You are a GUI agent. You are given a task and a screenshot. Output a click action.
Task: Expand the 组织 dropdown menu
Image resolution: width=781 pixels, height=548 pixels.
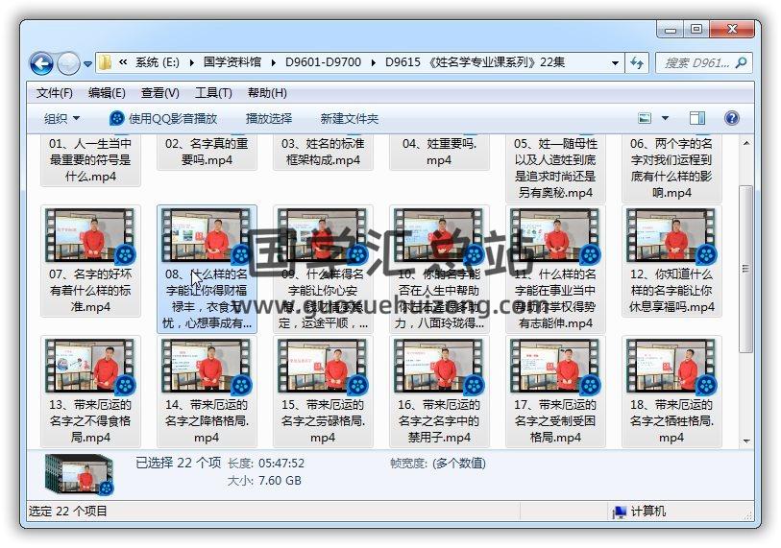[61, 118]
